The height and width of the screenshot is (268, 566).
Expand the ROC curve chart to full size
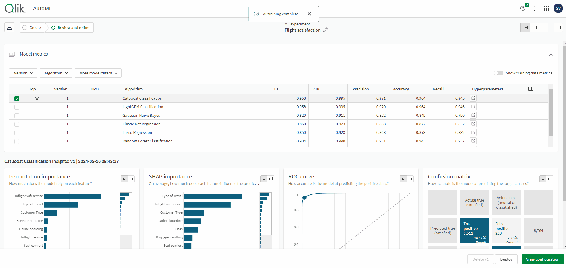[x=410, y=179]
